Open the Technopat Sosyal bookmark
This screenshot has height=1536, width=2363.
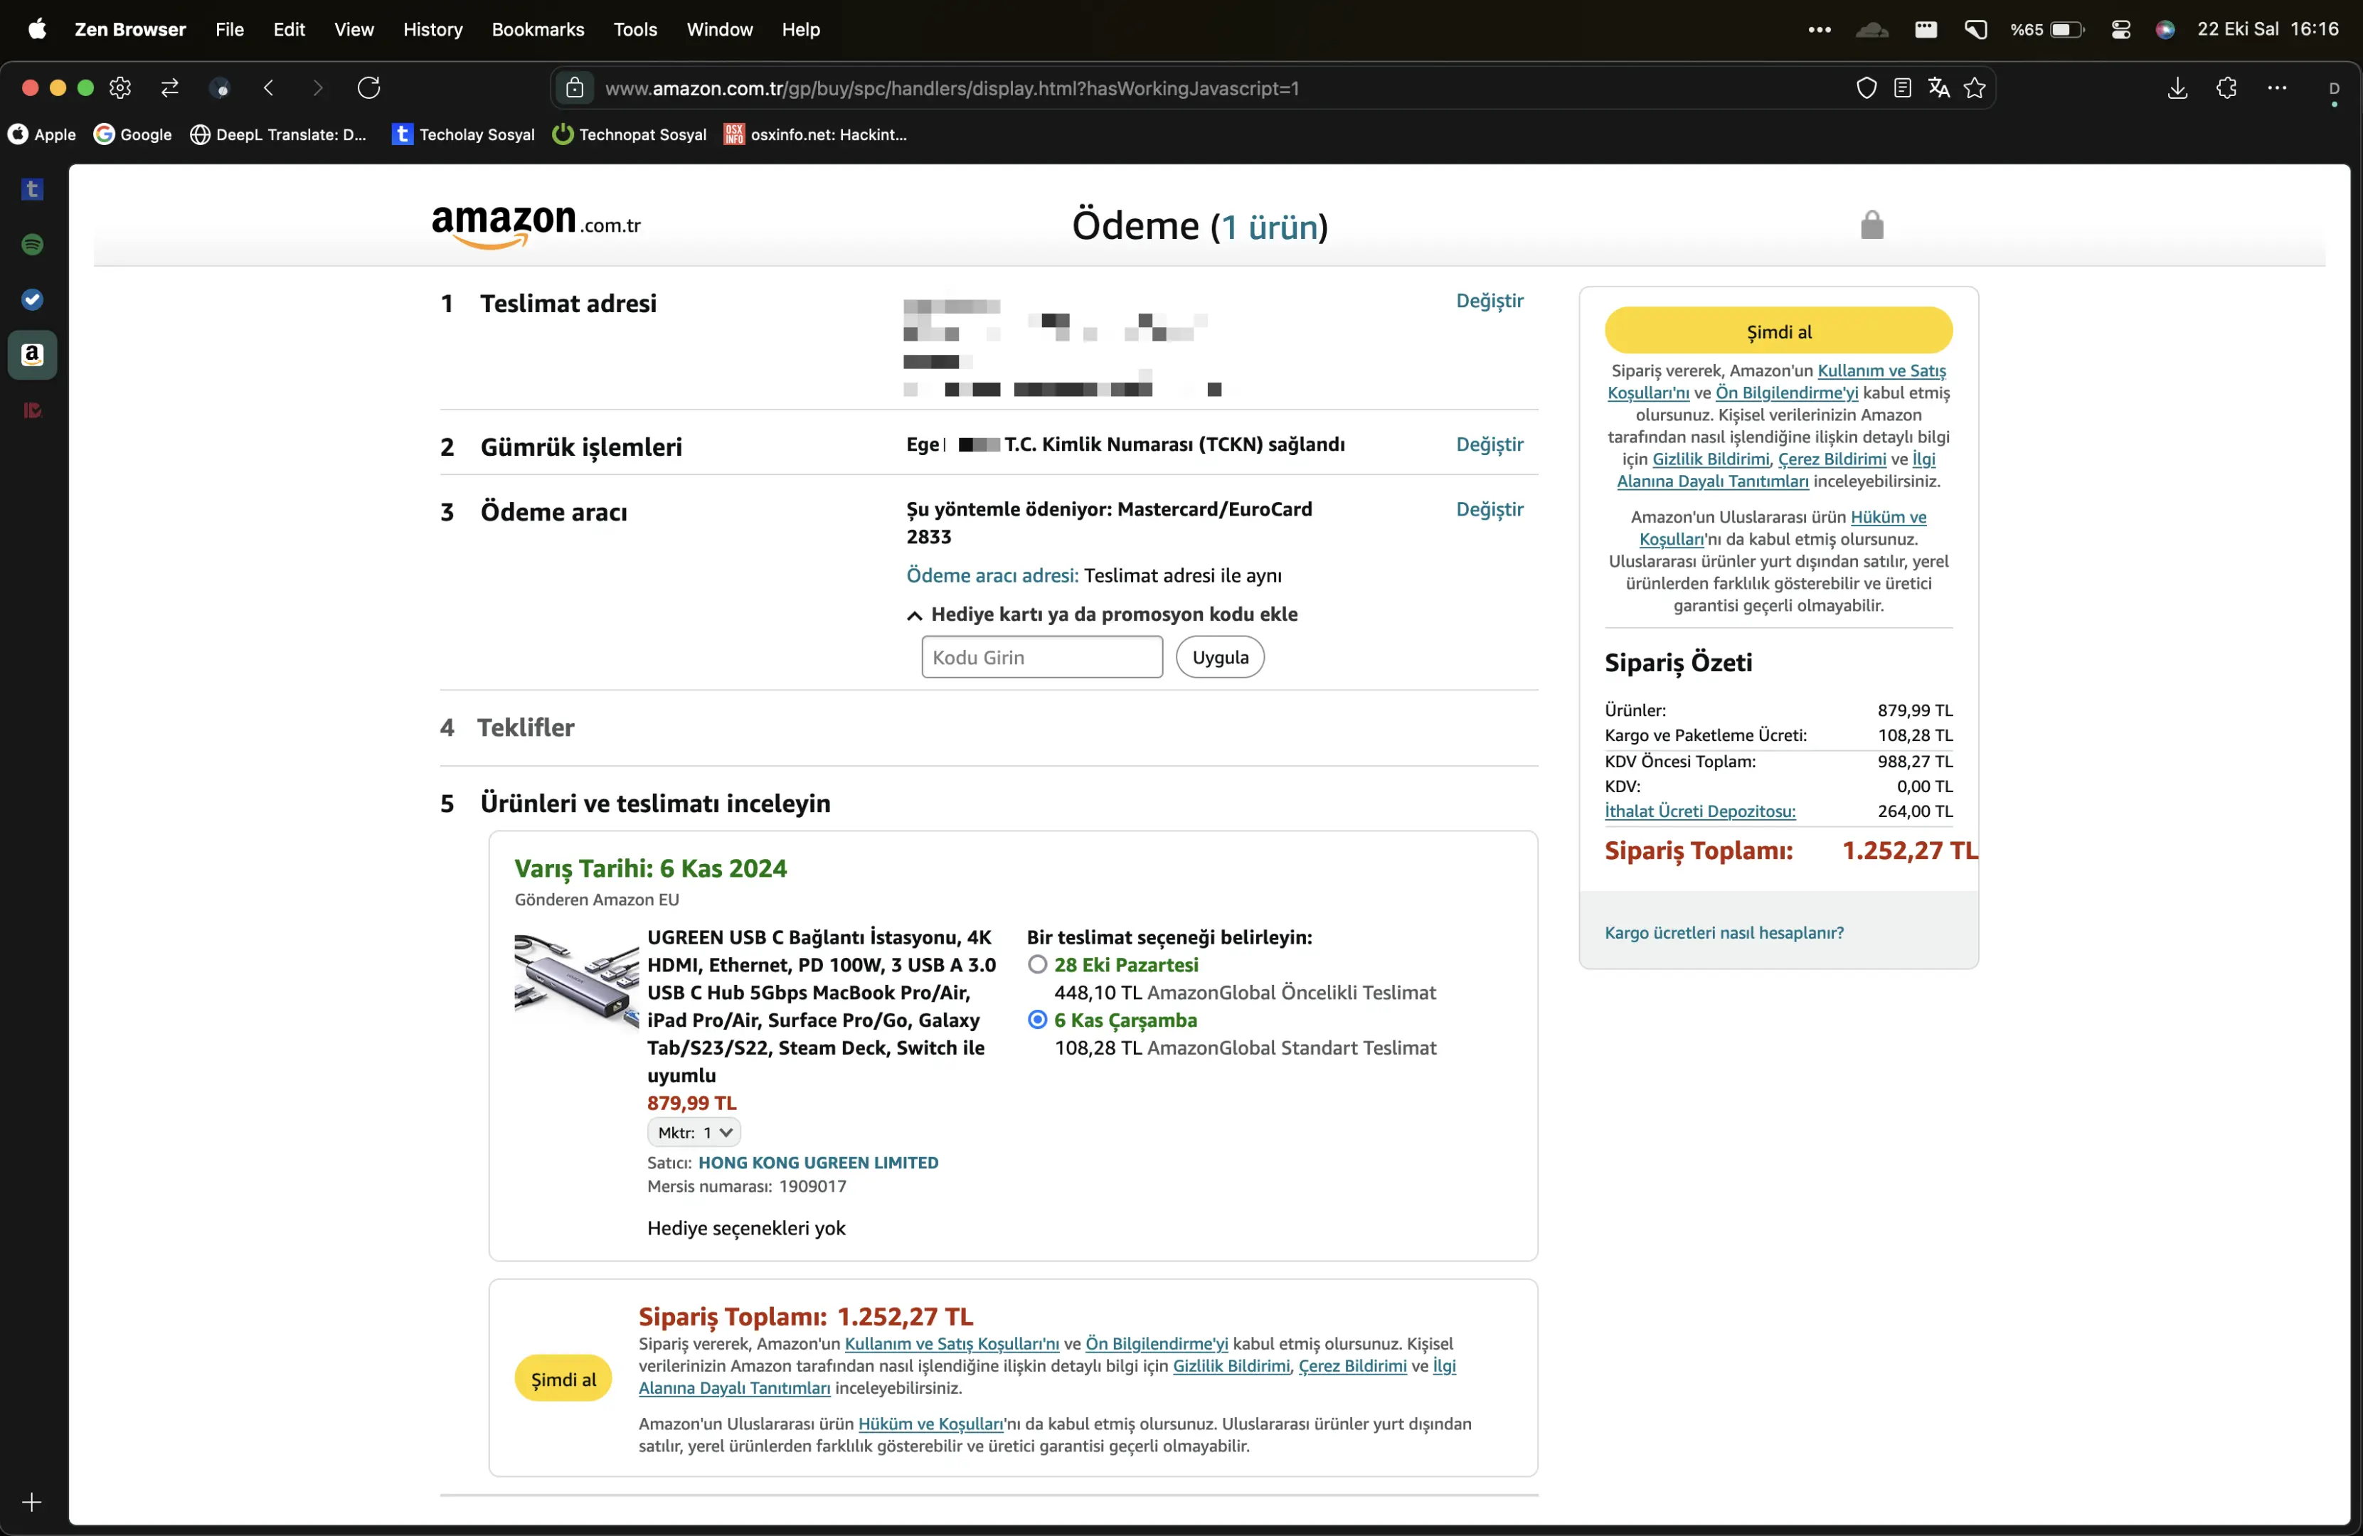coord(630,134)
